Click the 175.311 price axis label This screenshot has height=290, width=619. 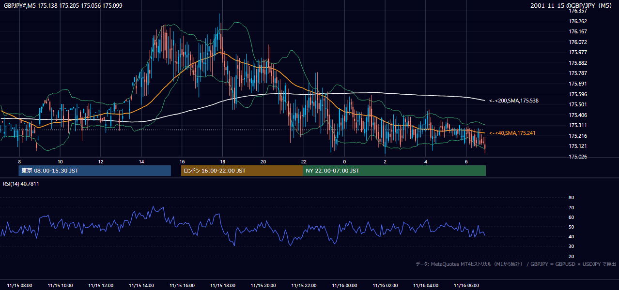tap(578, 125)
